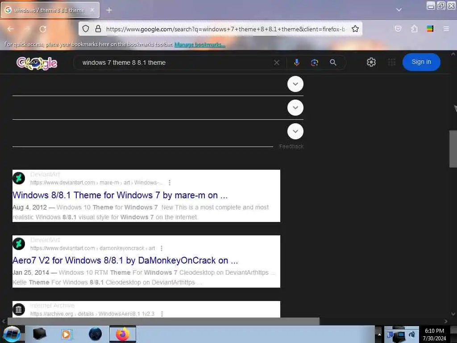Screen dimensions: 457x343
Task: Click the Internet Archive favicon icon
Action: tap(19, 309)
